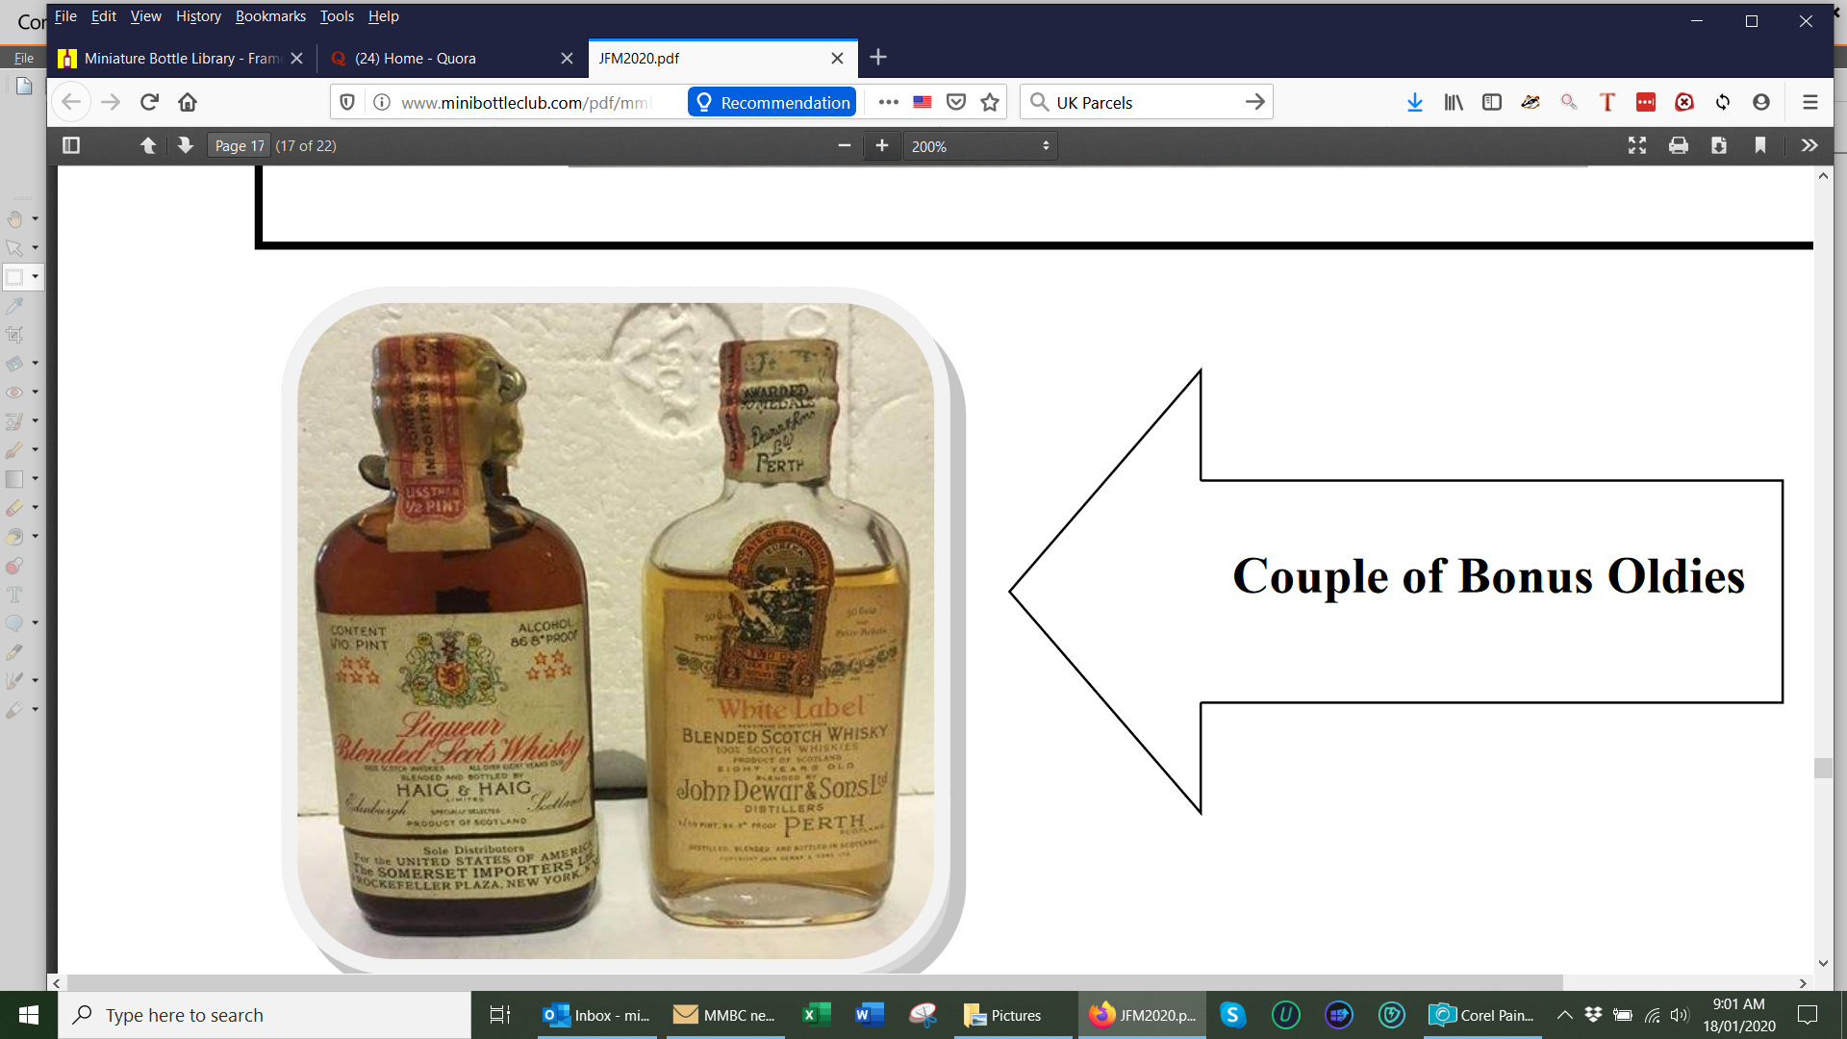The width and height of the screenshot is (1847, 1039).
Task: Show site information icon
Action: point(382,102)
